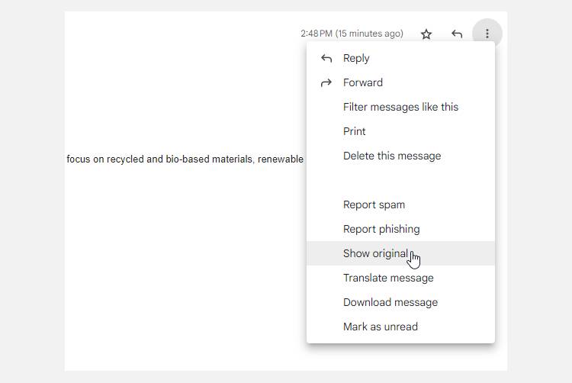Select Forward in the message menu
This screenshot has width=572, height=383.
tap(363, 82)
